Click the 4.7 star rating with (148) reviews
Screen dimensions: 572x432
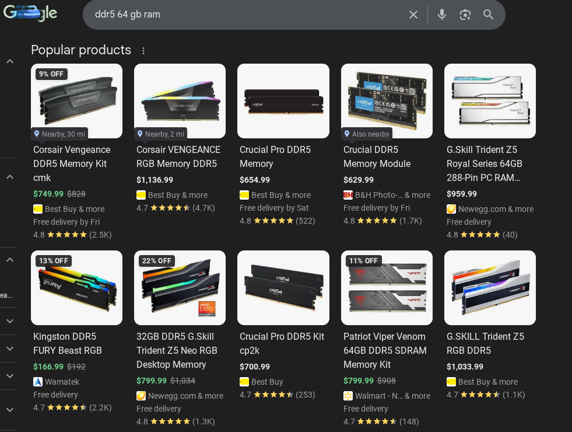(x=381, y=421)
